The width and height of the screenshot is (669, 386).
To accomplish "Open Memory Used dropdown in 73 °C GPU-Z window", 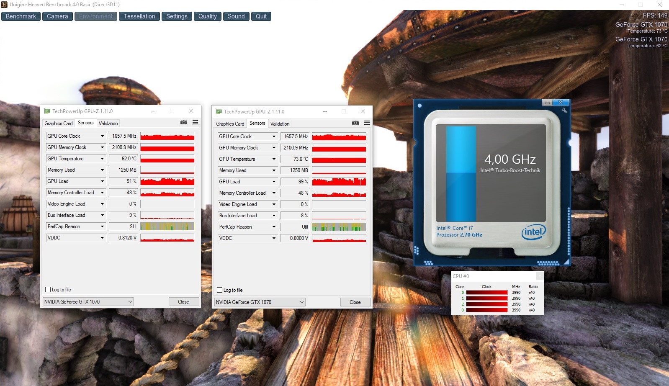I will [x=274, y=170].
